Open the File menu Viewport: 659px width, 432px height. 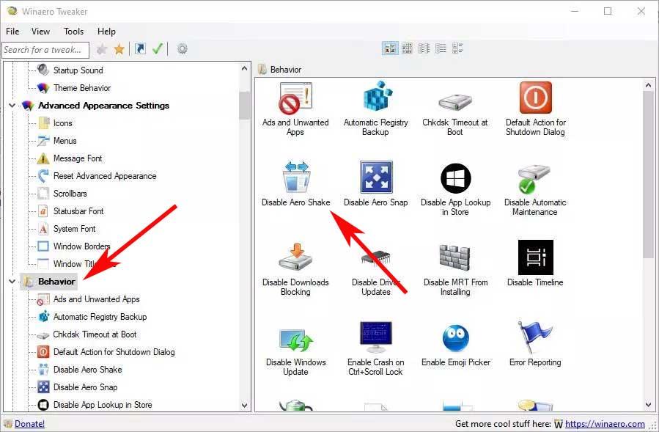tap(12, 32)
